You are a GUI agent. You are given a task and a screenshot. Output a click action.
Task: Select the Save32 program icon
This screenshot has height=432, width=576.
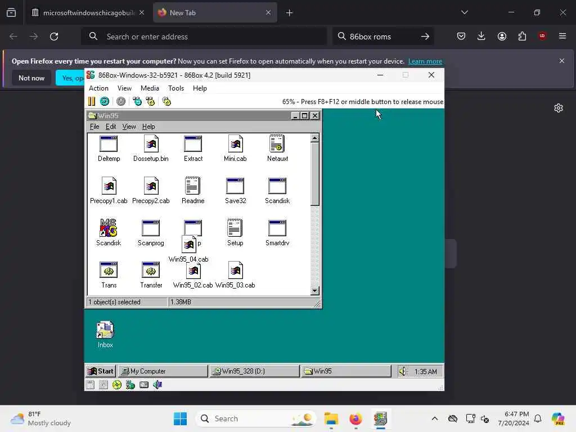(236, 191)
